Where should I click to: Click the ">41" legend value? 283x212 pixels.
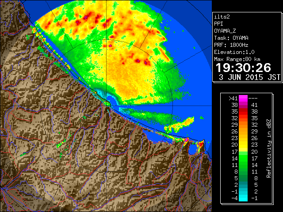(x=233, y=98)
